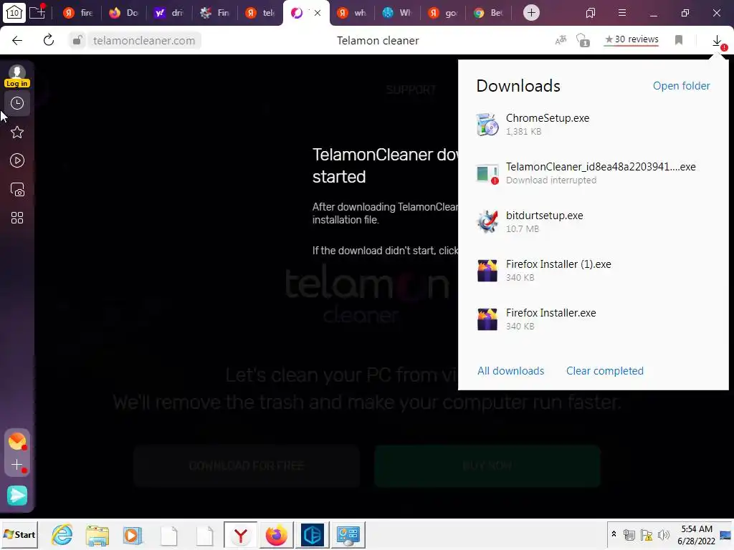The width and height of the screenshot is (734, 550).
Task: Open media player taskbar icon
Action: click(x=133, y=535)
